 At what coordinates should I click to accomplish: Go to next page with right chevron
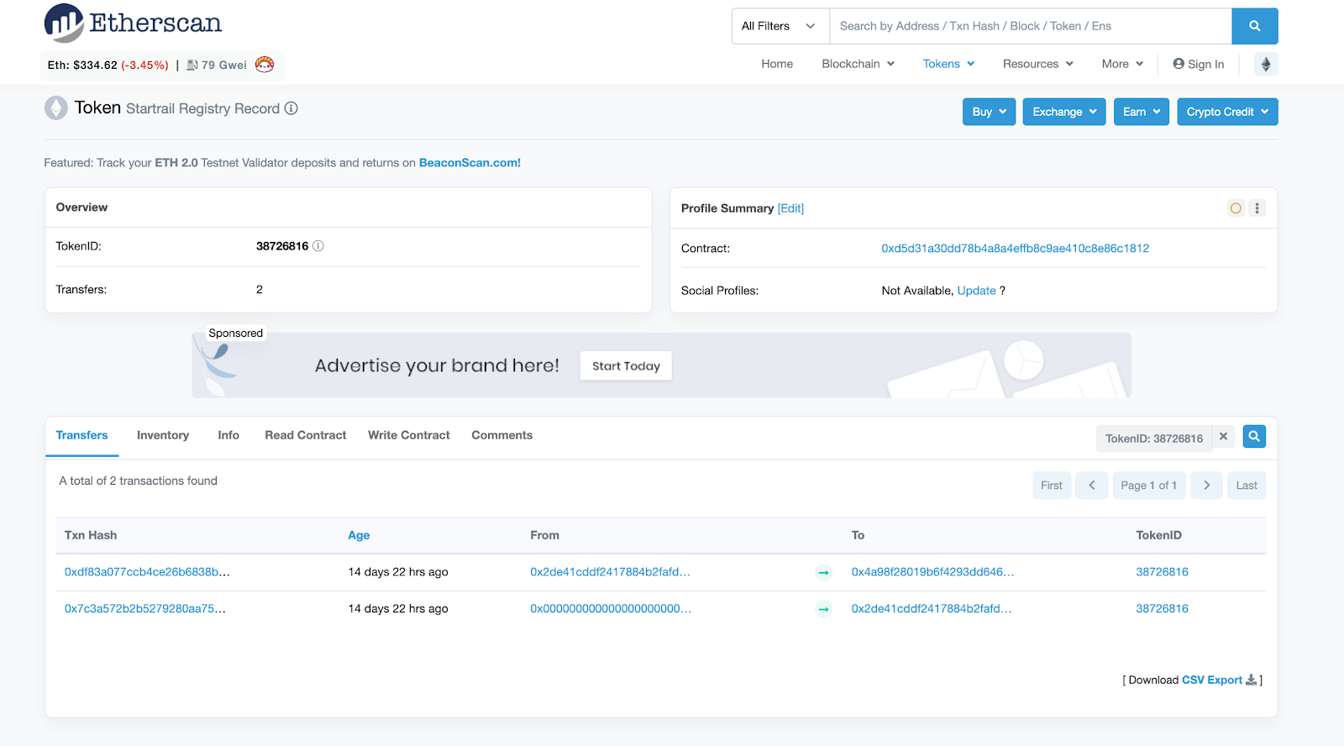tap(1207, 486)
